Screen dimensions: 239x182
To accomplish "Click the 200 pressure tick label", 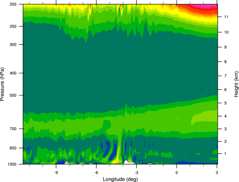I will 13,4.
